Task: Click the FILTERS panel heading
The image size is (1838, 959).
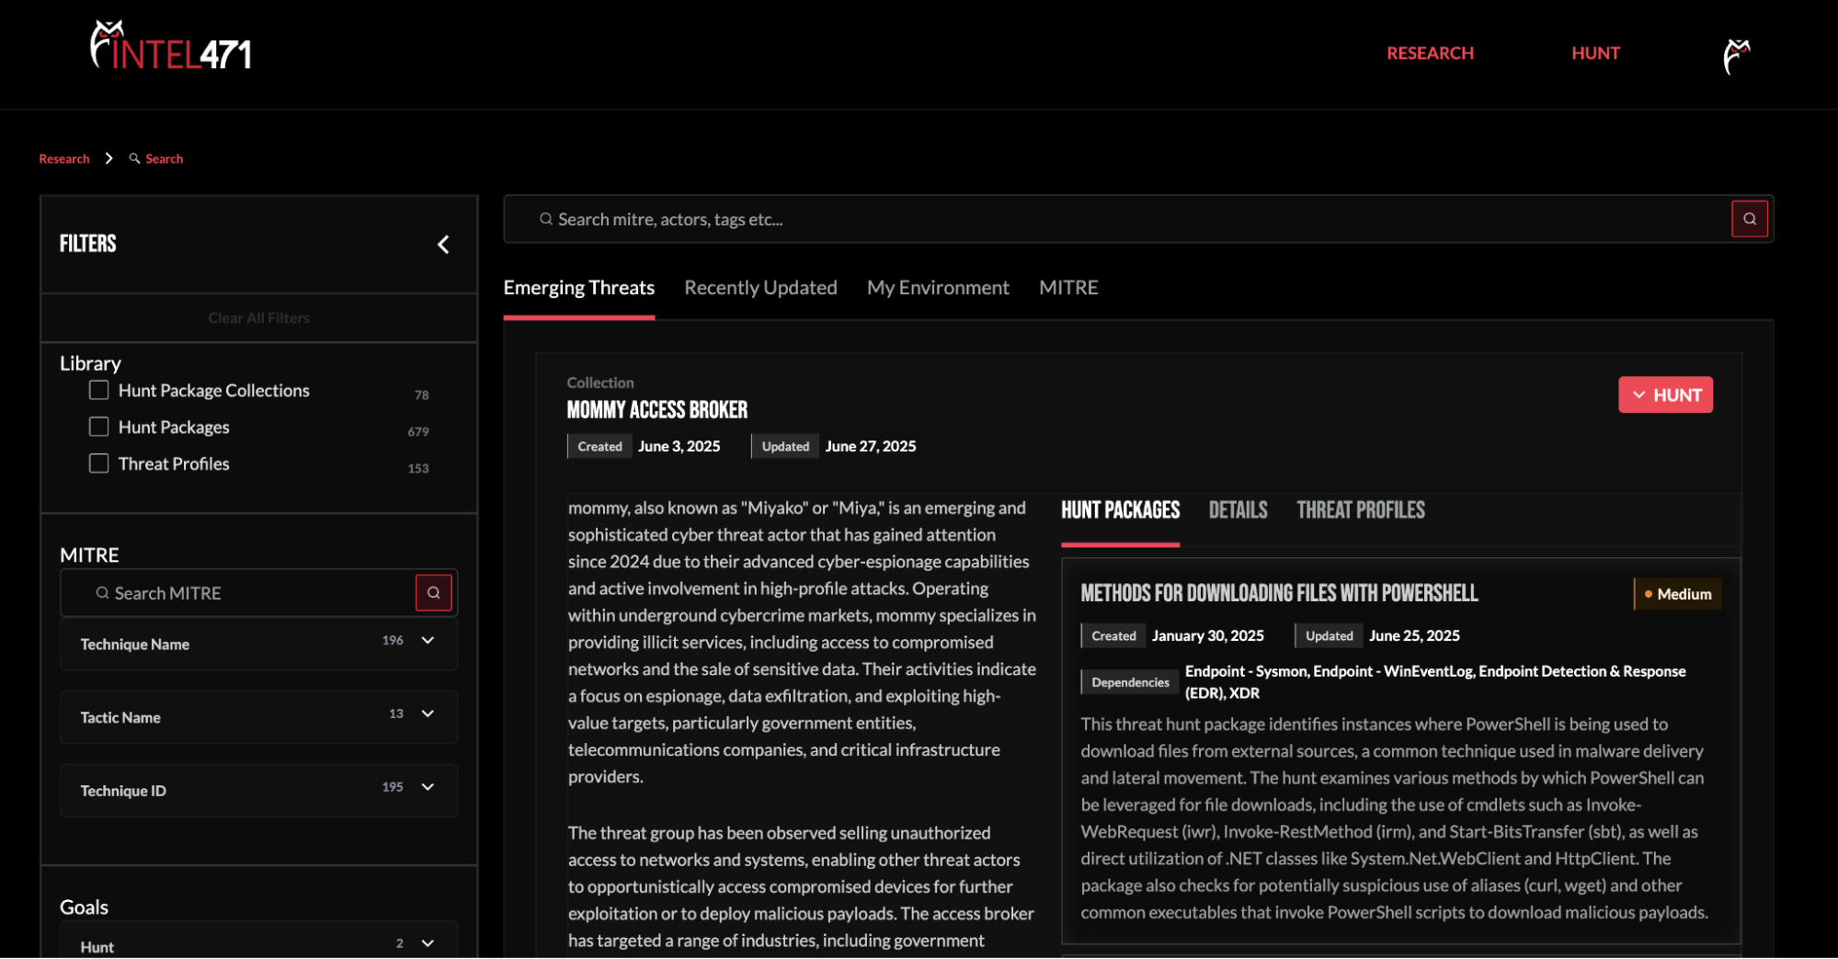Action: [88, 244]
